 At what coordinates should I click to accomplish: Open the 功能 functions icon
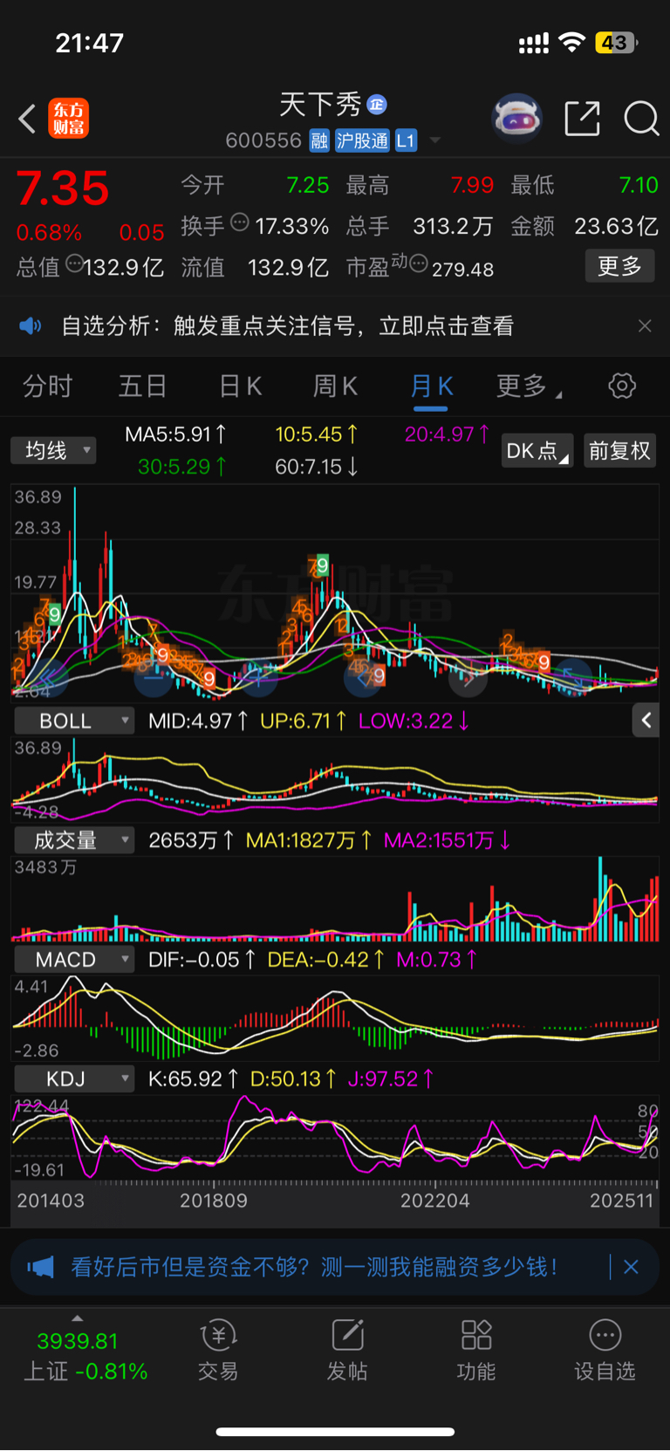coord(476,1351)
